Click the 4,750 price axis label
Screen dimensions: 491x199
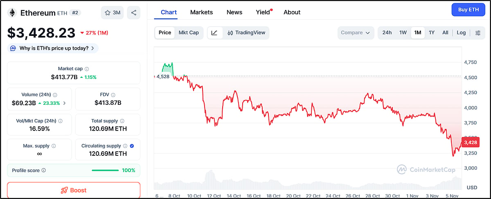pyautogui.click(x=470, y=62)
